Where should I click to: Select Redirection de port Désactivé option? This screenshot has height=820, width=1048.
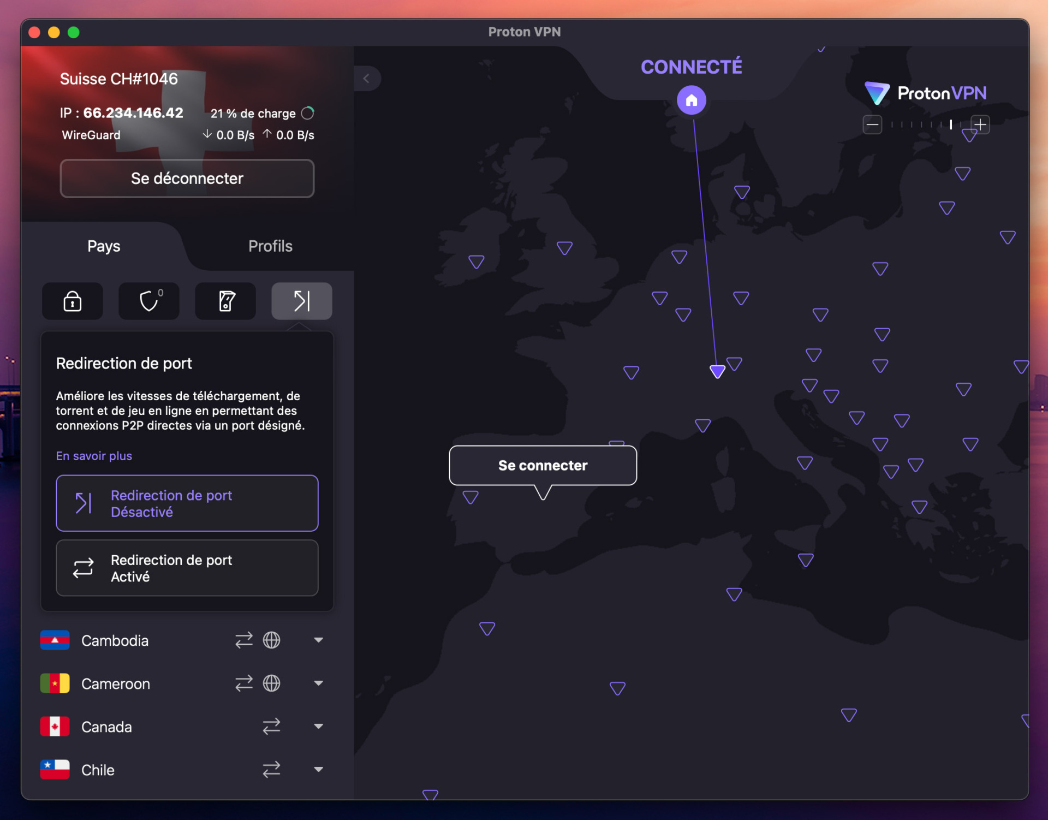point(187,503)
